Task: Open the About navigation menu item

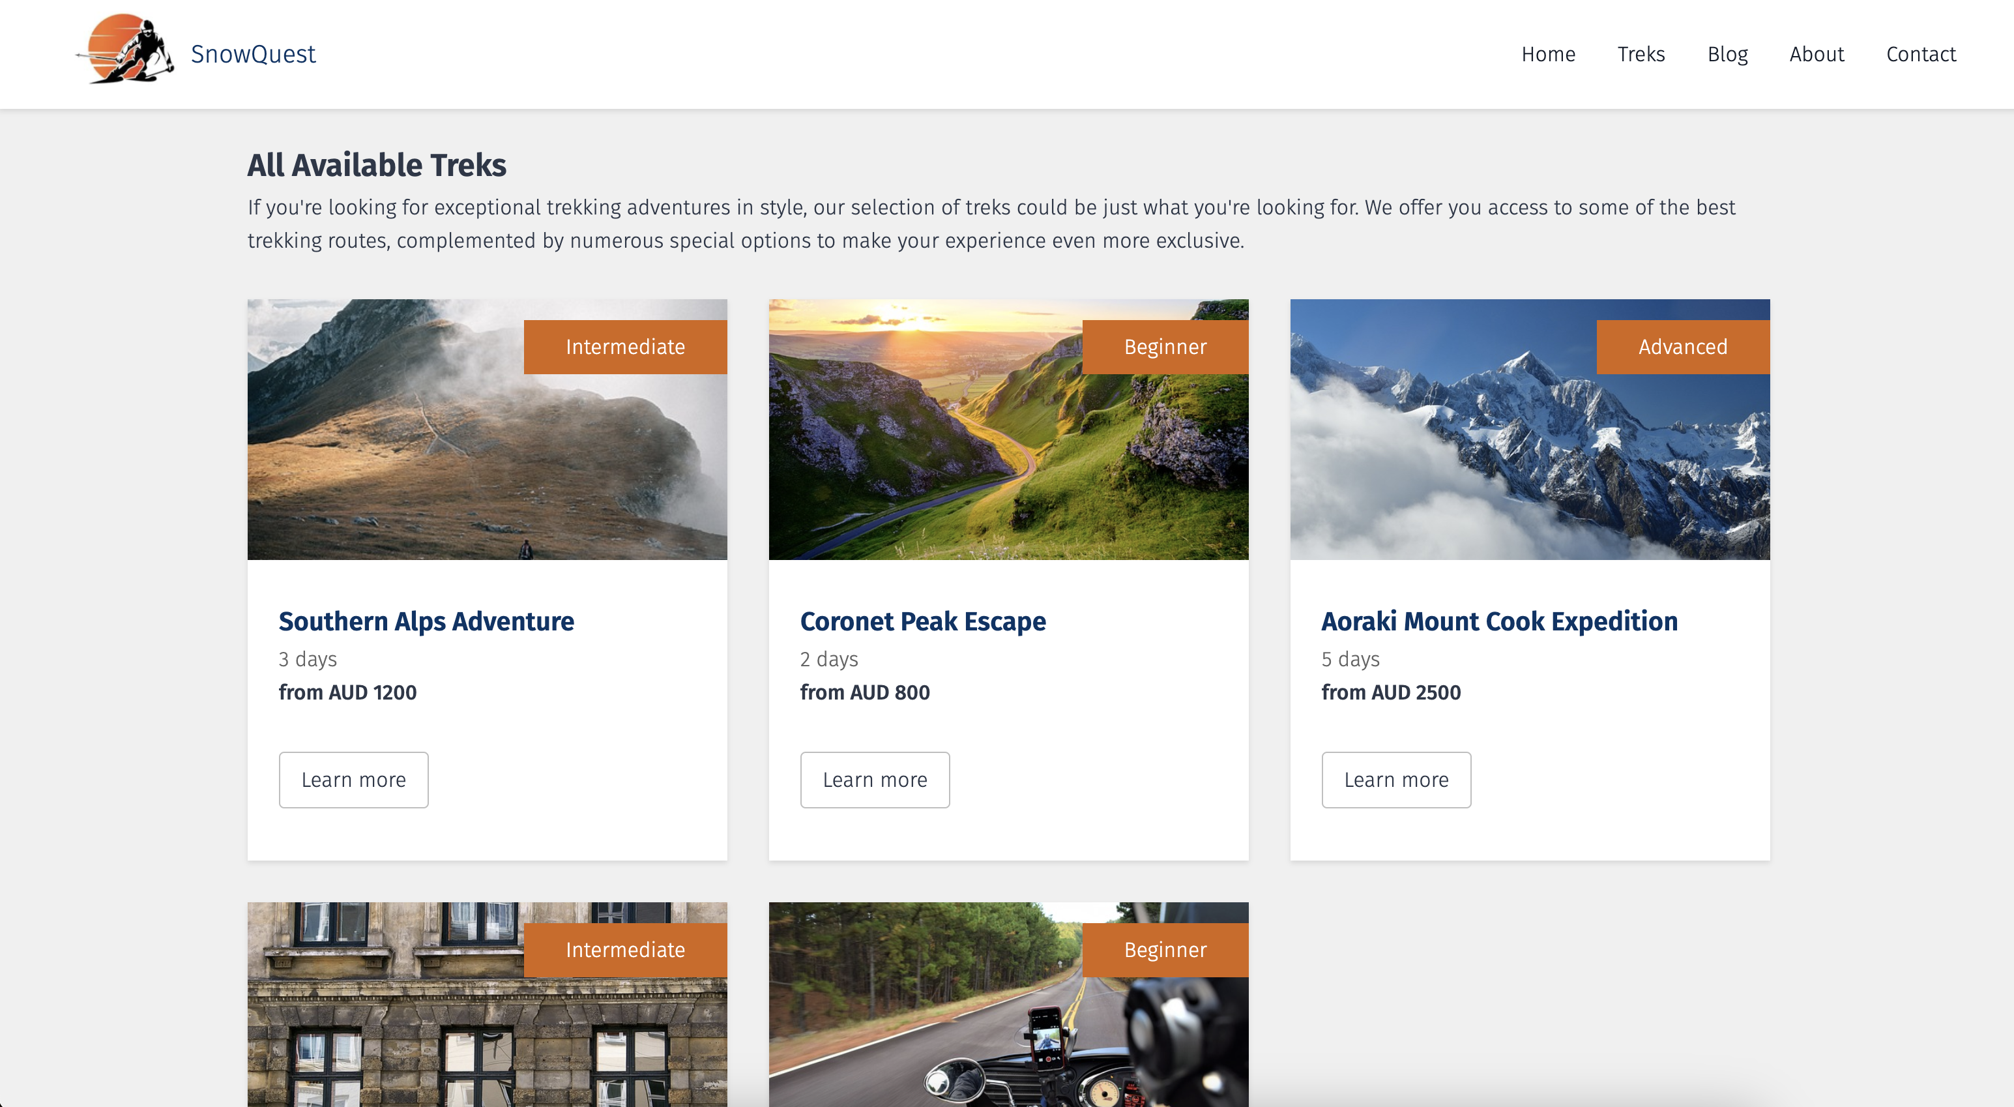Action: tap(1817, 55)
